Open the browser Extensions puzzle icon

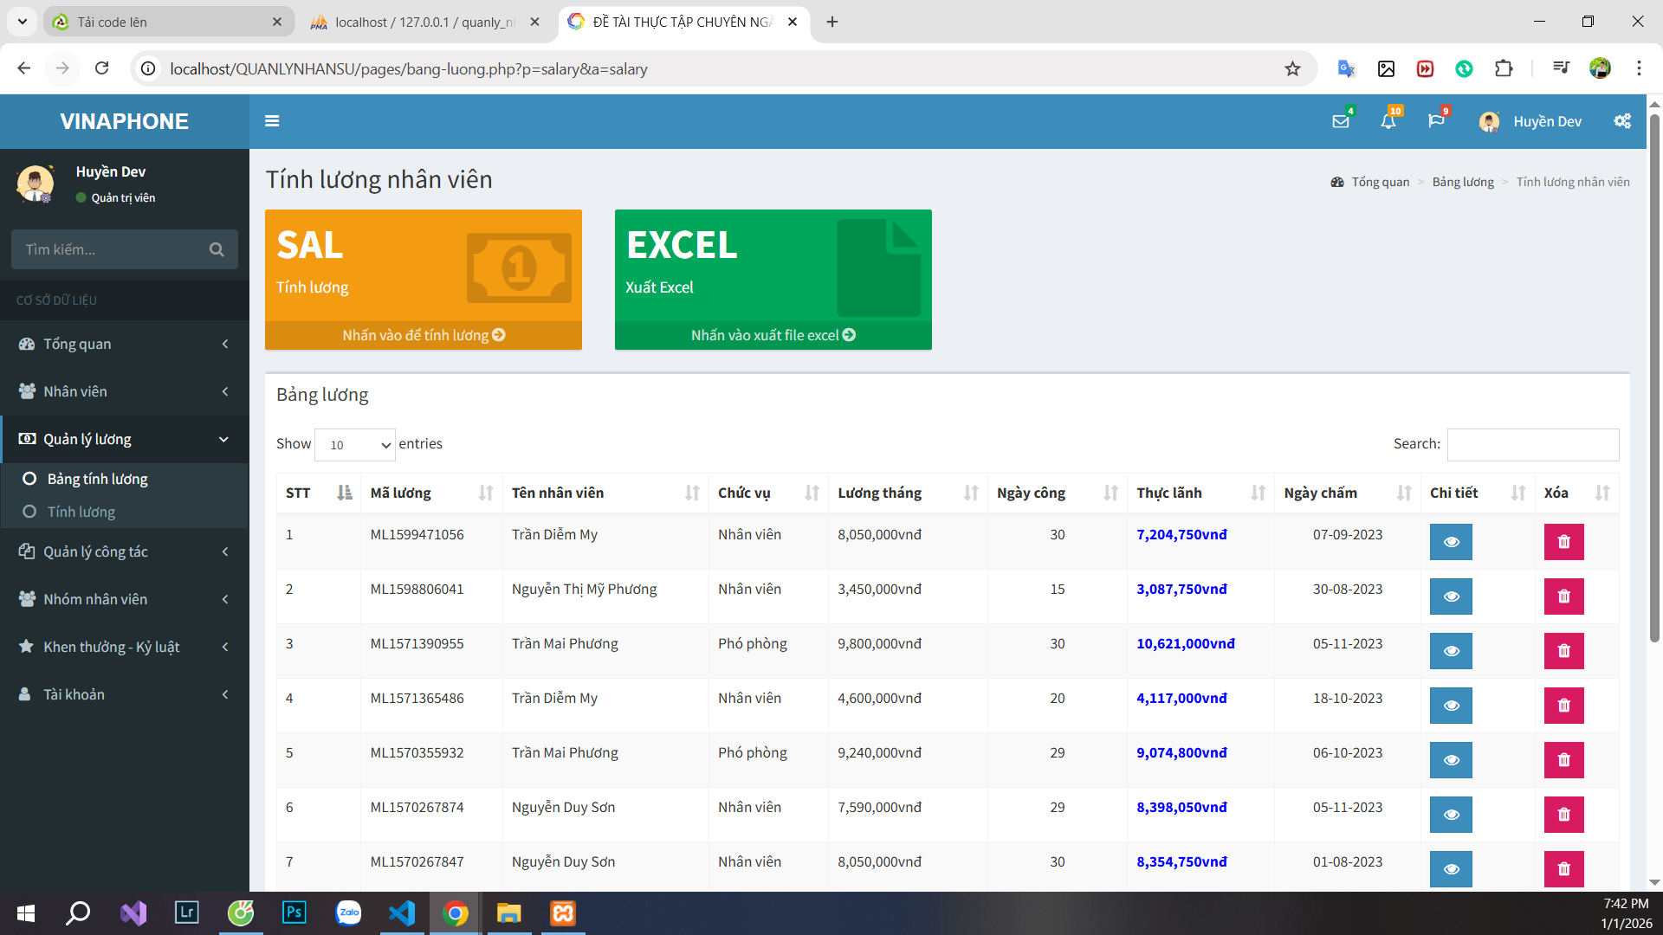(x=1504, y=69)
